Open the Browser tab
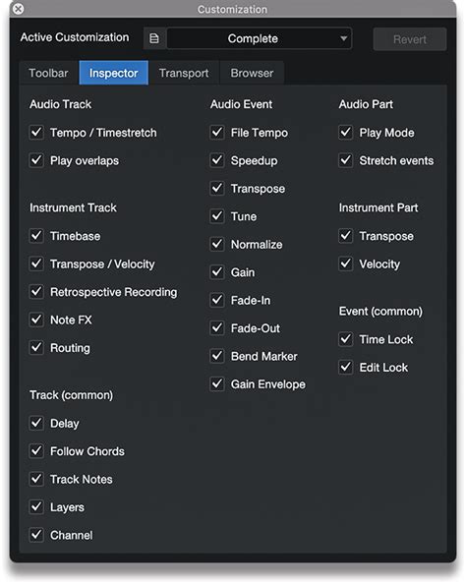 point(252,73)
